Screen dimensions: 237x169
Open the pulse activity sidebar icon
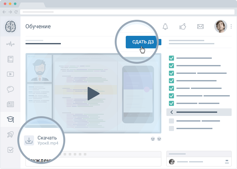tap(10, 44)
